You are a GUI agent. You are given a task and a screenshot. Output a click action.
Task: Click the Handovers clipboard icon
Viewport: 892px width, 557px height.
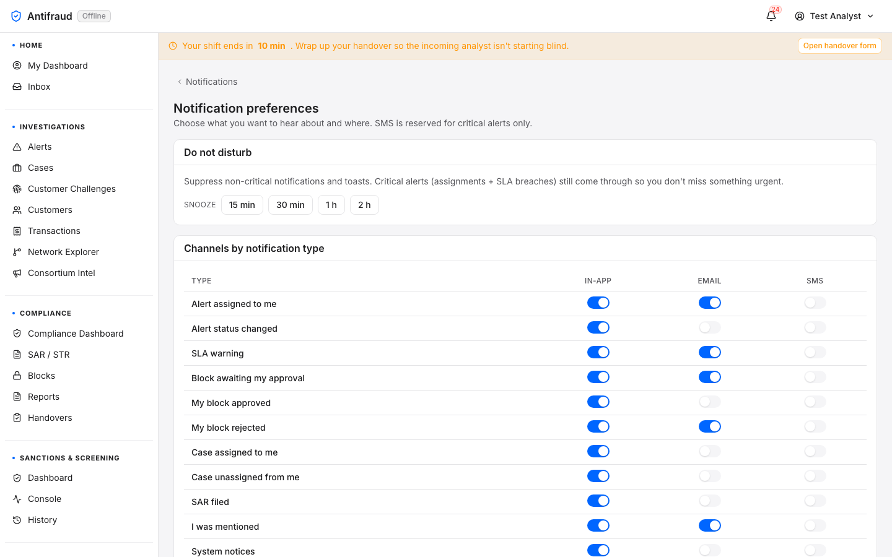(x=17, y=418)
